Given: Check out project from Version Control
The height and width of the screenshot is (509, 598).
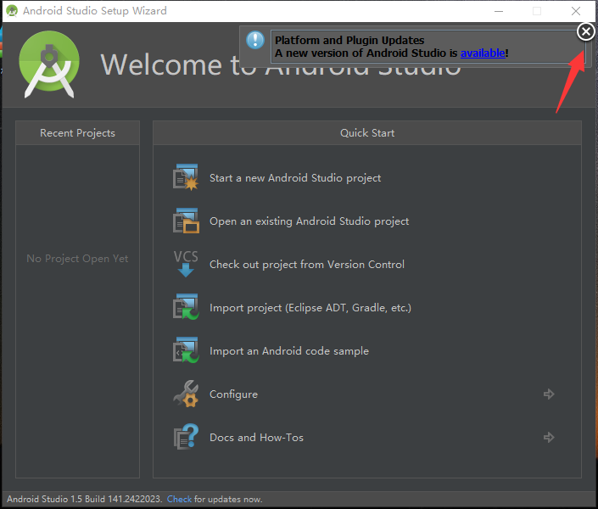Looking at the screenshot, I should pos(306,265).
